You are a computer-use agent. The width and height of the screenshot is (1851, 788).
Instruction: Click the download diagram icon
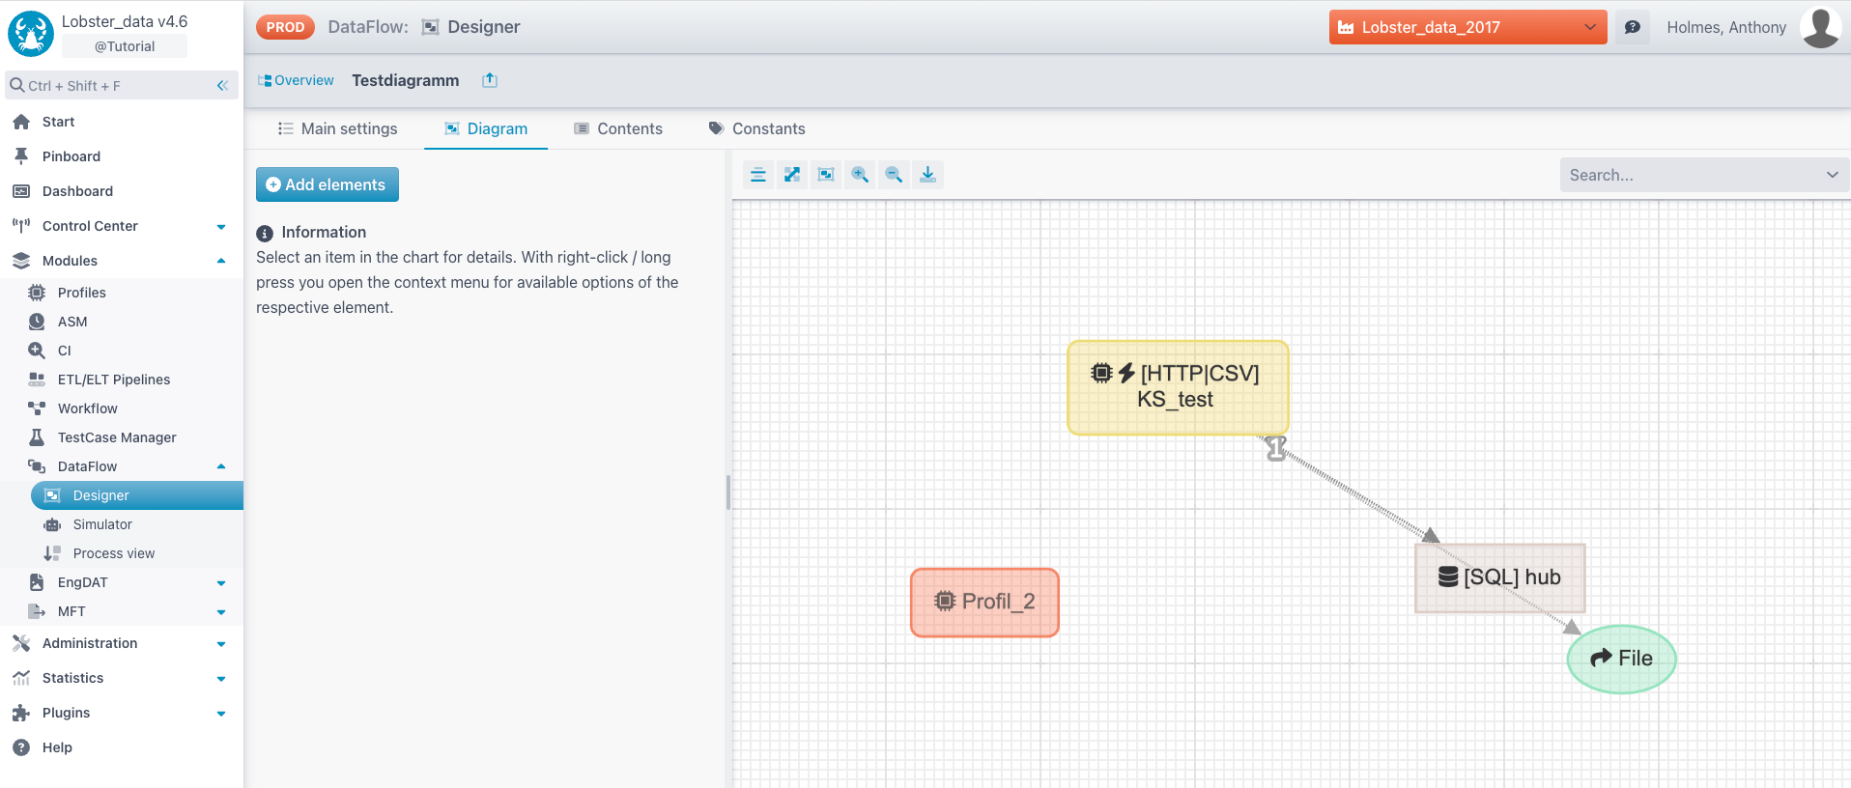[x=927, y=175]
